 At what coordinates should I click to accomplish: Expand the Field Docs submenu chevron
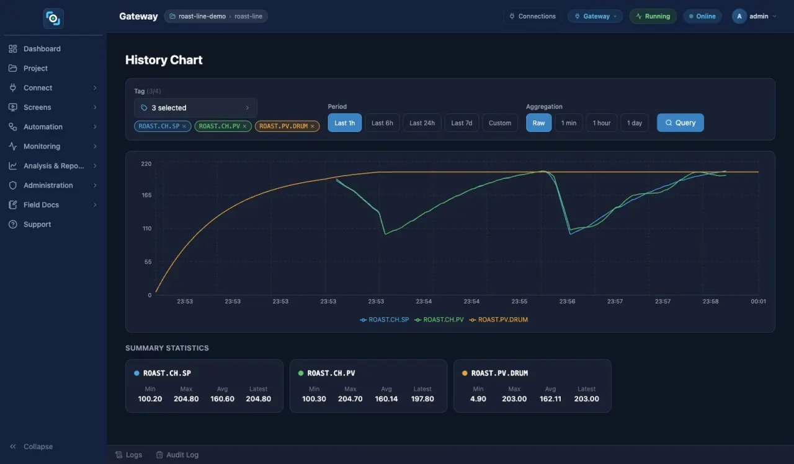(x=95, y=205)
